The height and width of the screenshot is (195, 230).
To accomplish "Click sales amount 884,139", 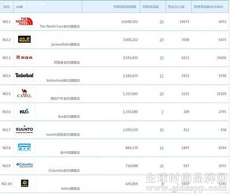I will tap(132, 148).
